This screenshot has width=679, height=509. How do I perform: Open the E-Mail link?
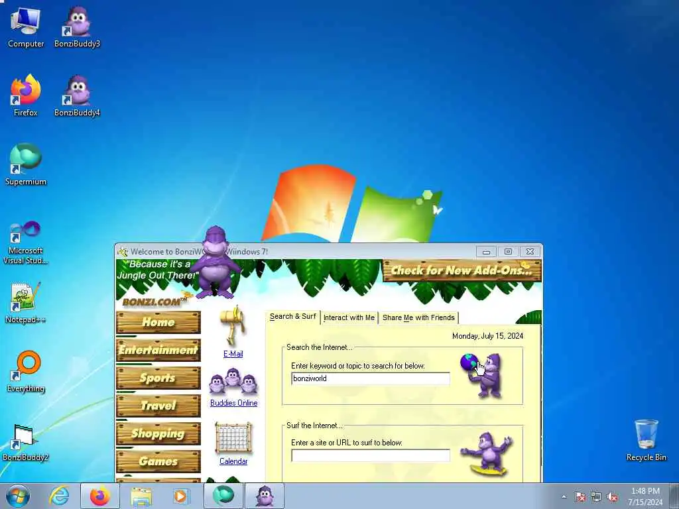click(233, 354)
